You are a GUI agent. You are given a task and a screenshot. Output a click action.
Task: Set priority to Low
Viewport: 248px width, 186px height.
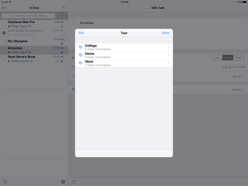217,58
